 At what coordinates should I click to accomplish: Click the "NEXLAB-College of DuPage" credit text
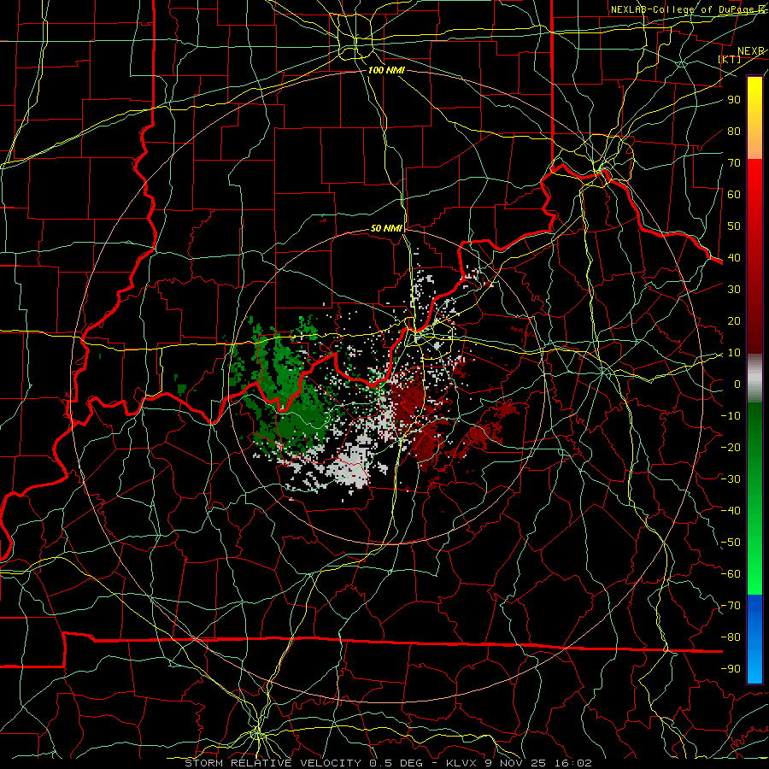coord(681,9)
